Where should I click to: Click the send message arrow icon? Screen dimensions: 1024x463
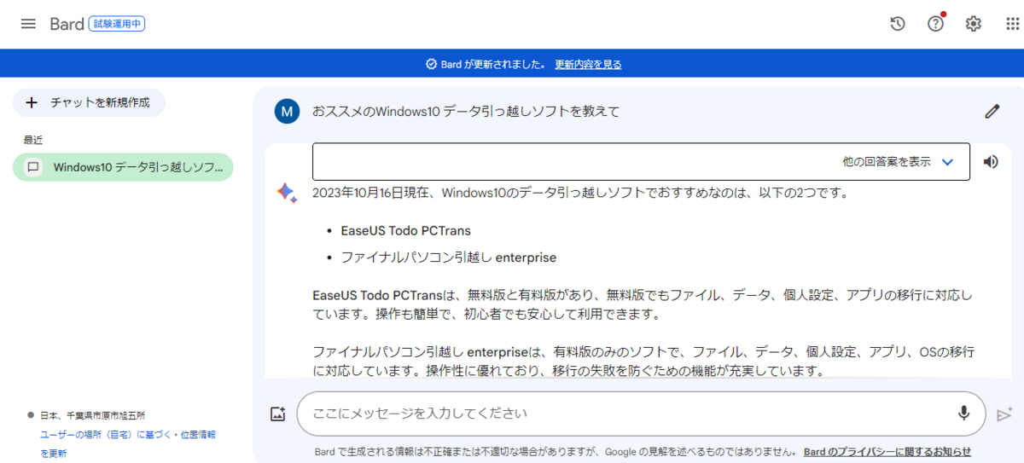click(x=1004, y=414)
